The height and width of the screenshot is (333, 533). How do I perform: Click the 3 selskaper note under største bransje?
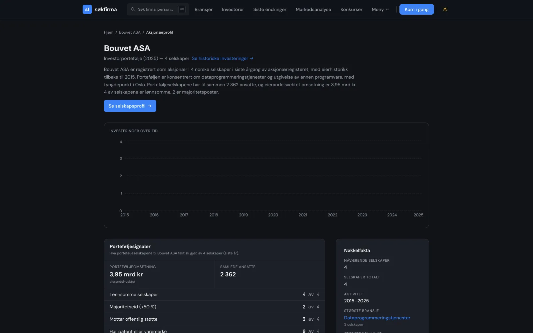[x=354, y=324]
